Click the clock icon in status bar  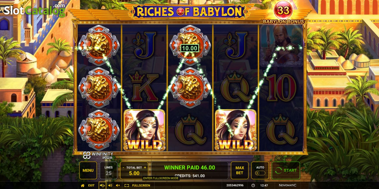(253, 186)
